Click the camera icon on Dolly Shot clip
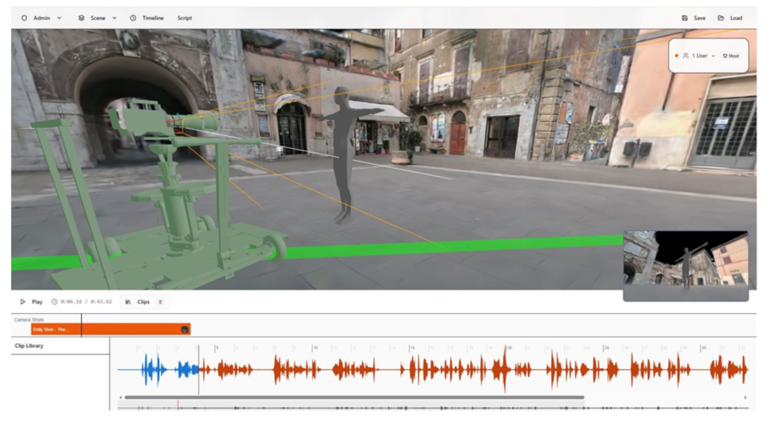 [x=185, y=329]
